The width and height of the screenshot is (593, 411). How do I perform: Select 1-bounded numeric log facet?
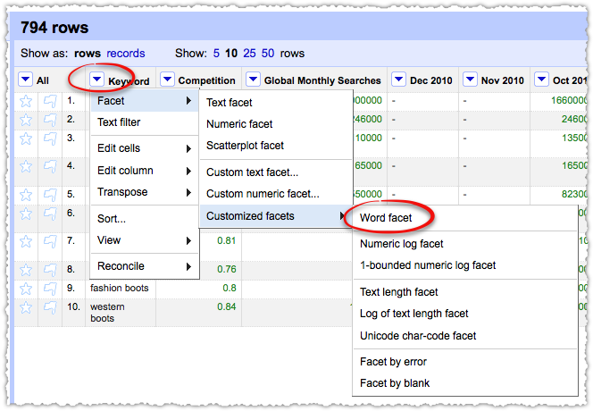pos(464,265)
